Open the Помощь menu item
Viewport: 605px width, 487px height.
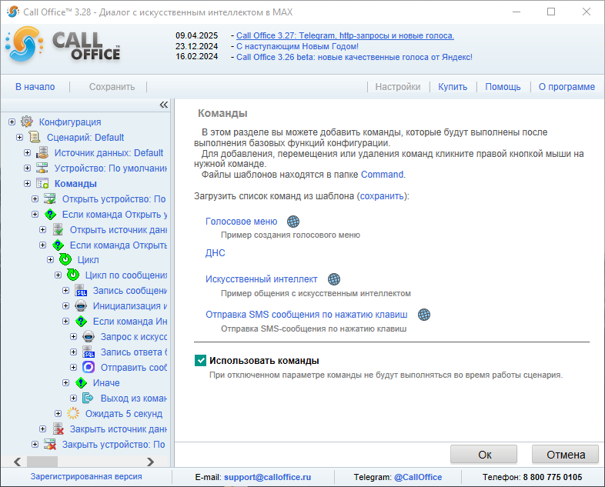pos(503,87)
